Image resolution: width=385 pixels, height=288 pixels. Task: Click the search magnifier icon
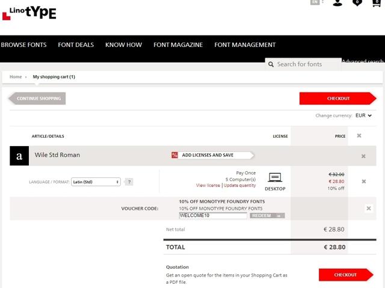271,64
